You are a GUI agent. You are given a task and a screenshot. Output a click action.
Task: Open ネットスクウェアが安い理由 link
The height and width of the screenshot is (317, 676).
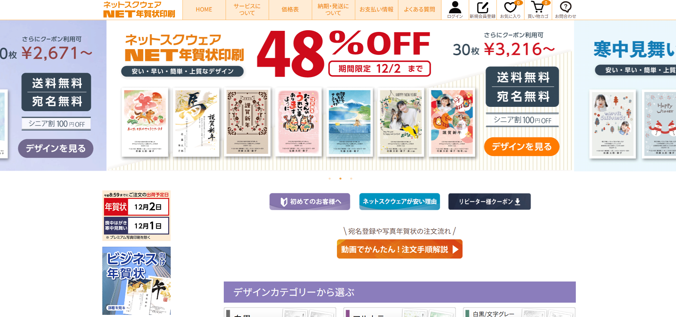tap(399, 202)
